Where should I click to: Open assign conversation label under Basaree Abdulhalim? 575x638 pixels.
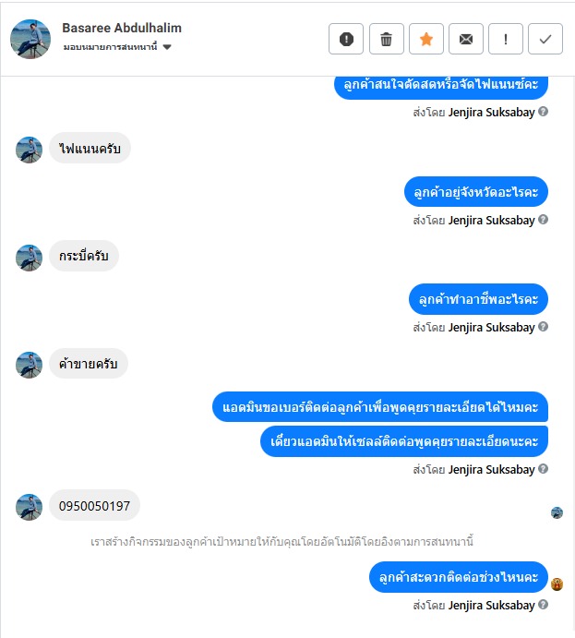click(x=110, y=47)
